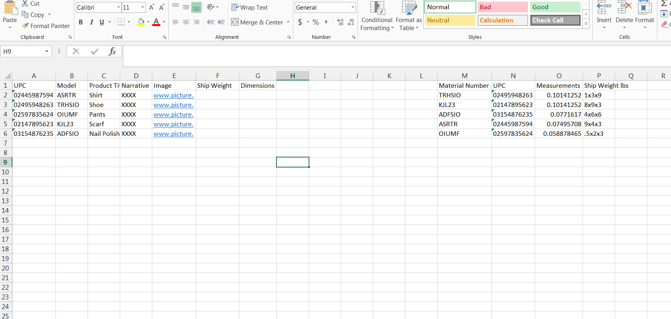Click the Increase Font Size icon
The image size is (671, 319).
pos(151,7)
